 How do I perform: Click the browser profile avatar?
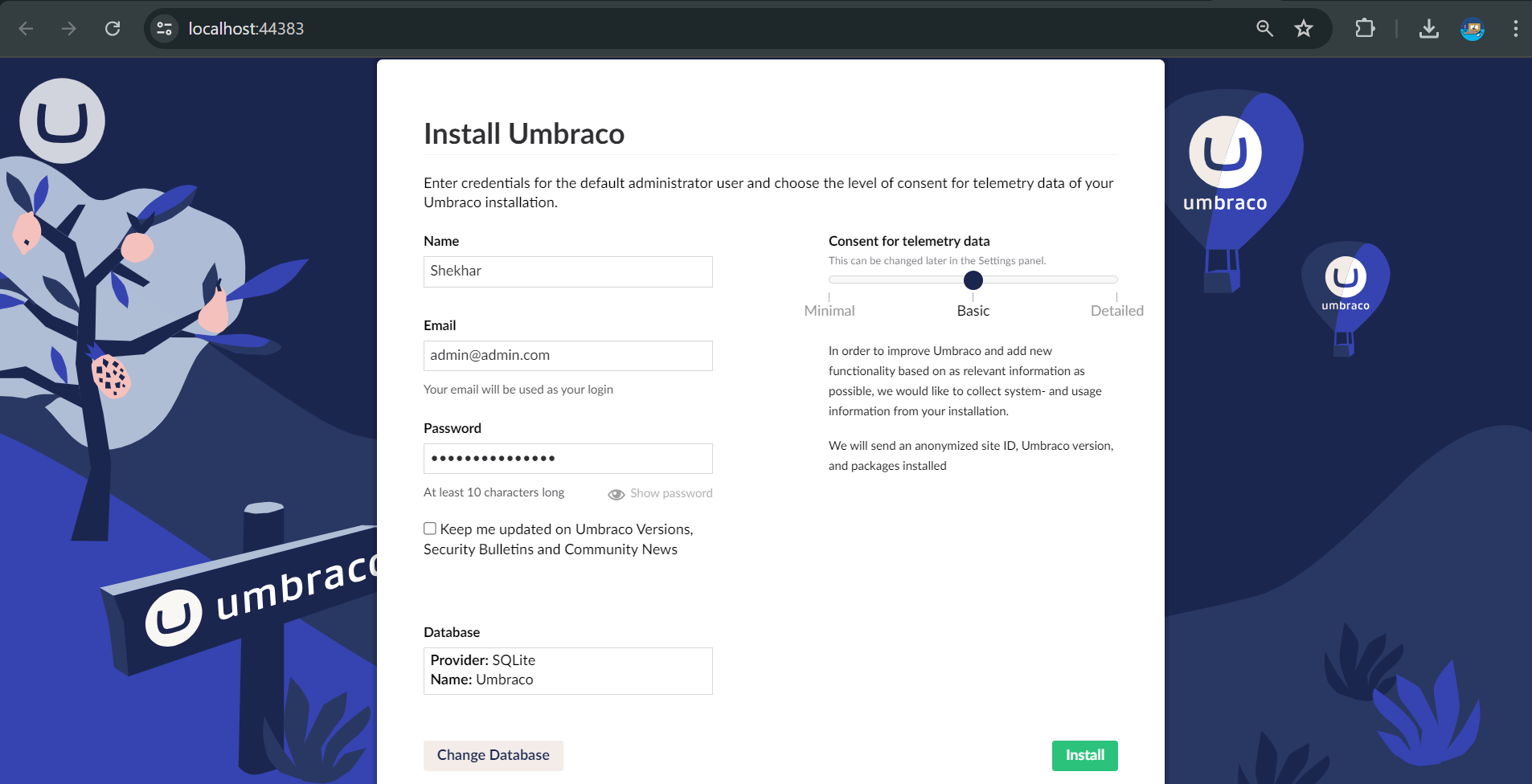coord(1473,28)
